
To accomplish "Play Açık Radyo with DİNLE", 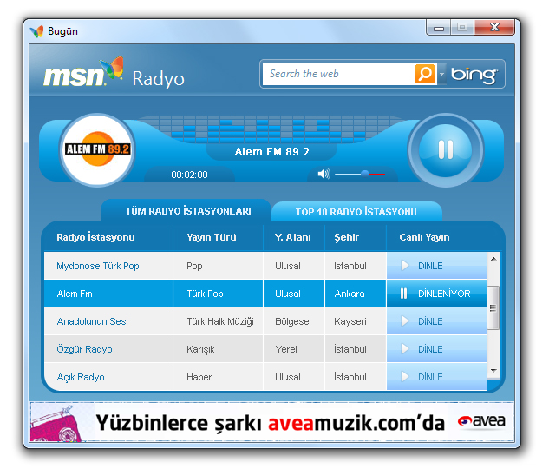I will click(x=436, y=376).
